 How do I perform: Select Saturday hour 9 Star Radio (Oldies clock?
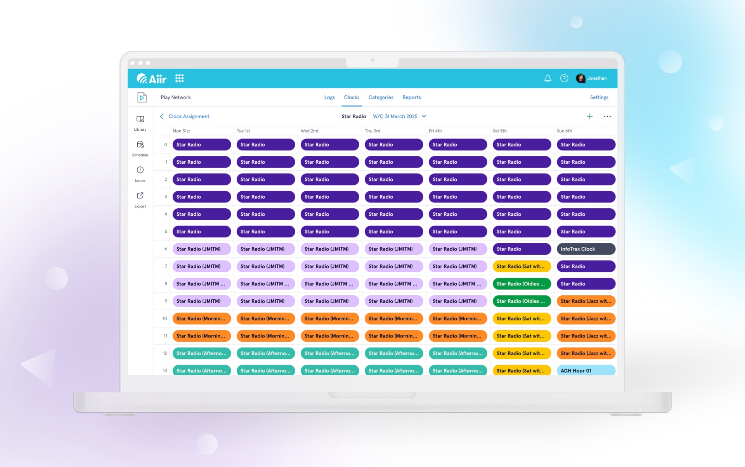click(522, 301)
